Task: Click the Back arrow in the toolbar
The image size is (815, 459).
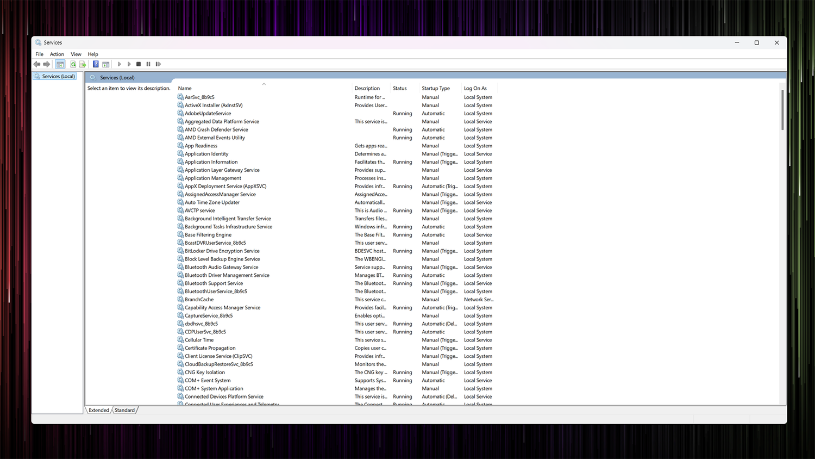Action: 37,64
